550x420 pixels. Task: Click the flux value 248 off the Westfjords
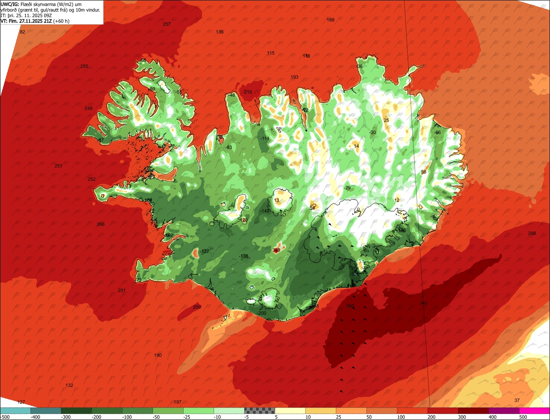pos(89,108)
